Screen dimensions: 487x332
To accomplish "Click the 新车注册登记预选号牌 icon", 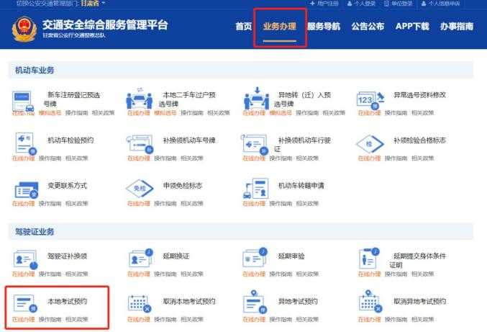I will pos(23,101).
